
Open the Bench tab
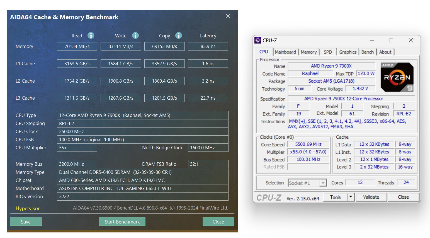(367, 52)
